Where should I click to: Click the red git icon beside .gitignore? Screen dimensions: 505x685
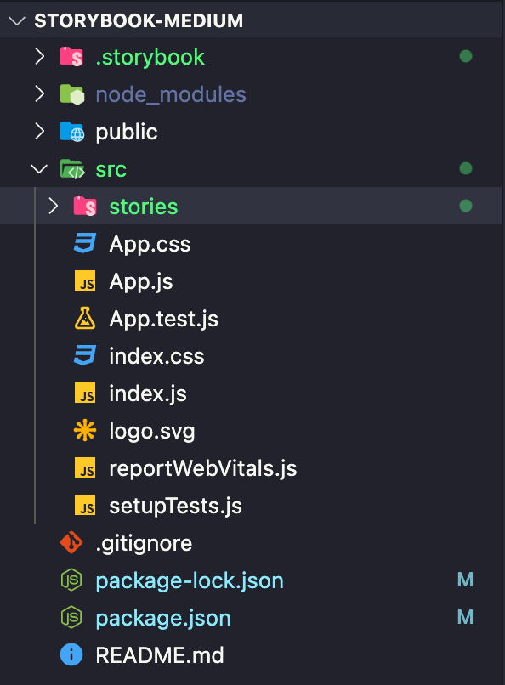pos(71,542)
